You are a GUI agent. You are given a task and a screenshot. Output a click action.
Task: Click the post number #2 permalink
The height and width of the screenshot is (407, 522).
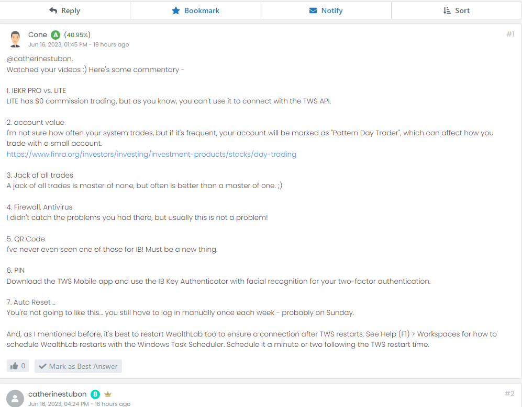[x=509, y=393]
